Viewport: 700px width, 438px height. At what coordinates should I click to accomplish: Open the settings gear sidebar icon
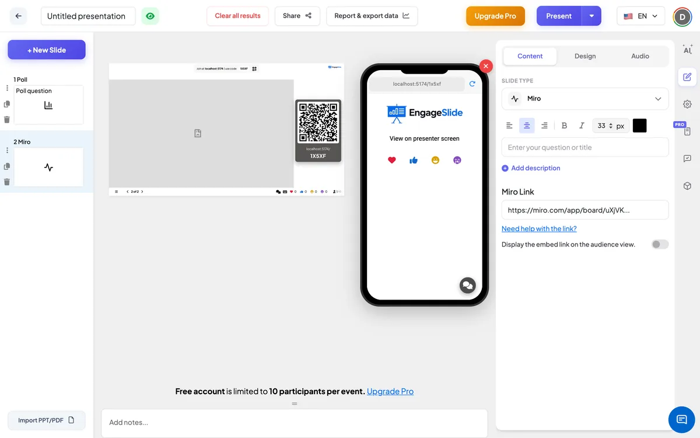pyautogui.click(x=687, y=104)
